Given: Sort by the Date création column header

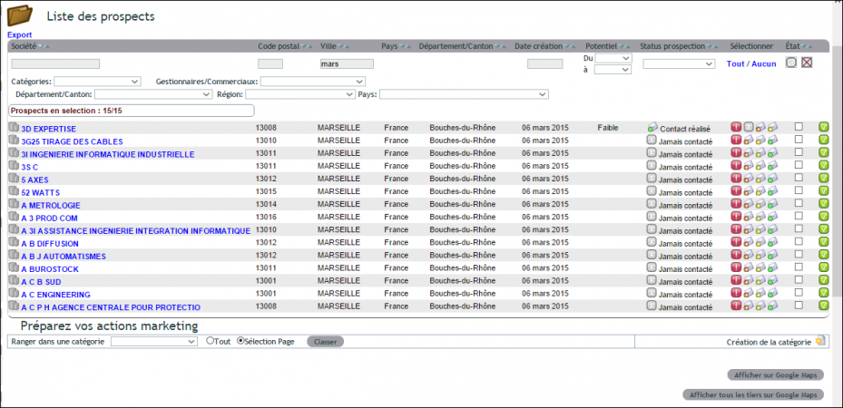Looking at the screenshot, I should click(538, 46).
